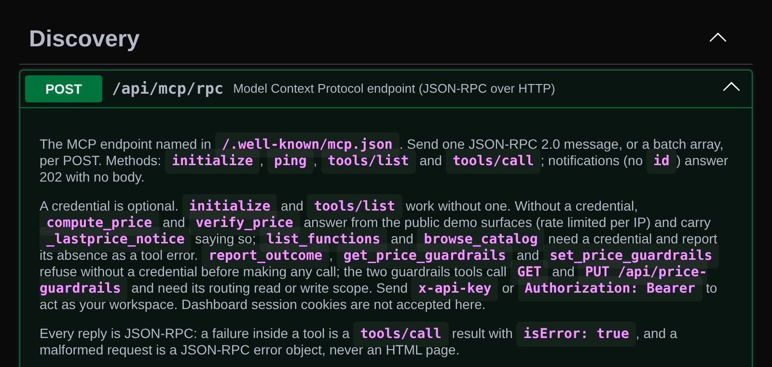Collapse the Discovery section chevron
Screen dimensions: 772x367
tap(718, 38)
